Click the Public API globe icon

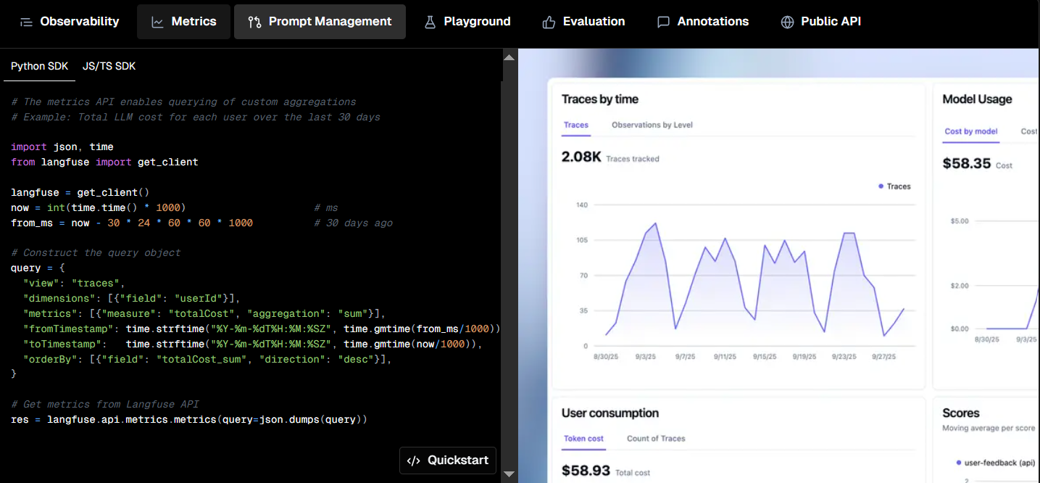(787, 22)
